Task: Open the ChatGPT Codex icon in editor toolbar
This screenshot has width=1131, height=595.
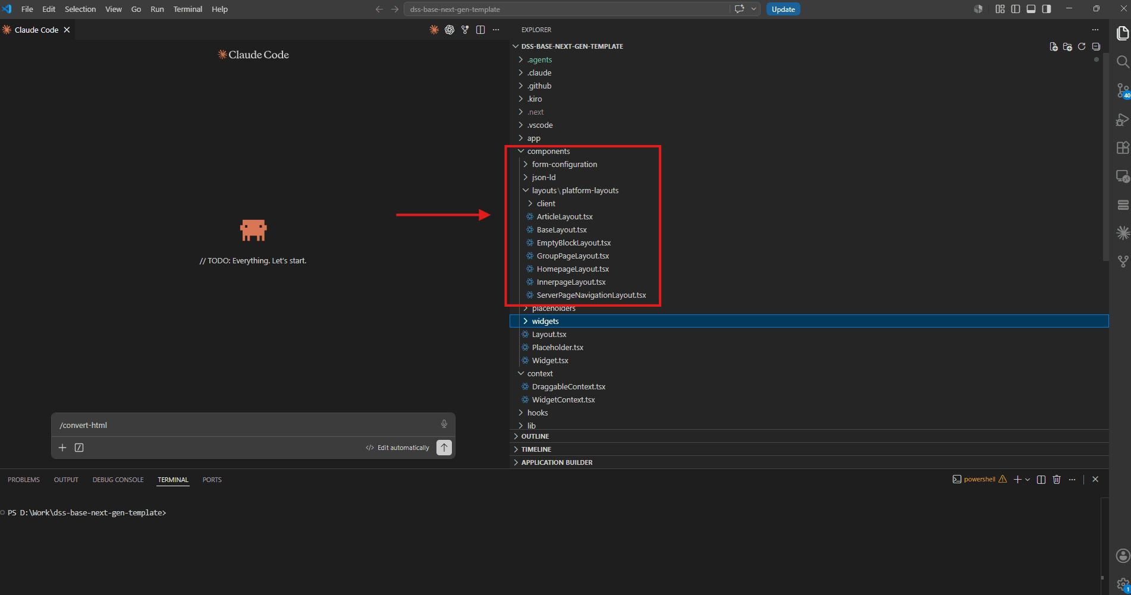Action: 450,30
